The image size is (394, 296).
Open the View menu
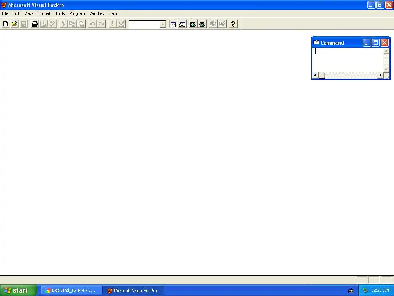pyautogui.click(x=28, y=13)
